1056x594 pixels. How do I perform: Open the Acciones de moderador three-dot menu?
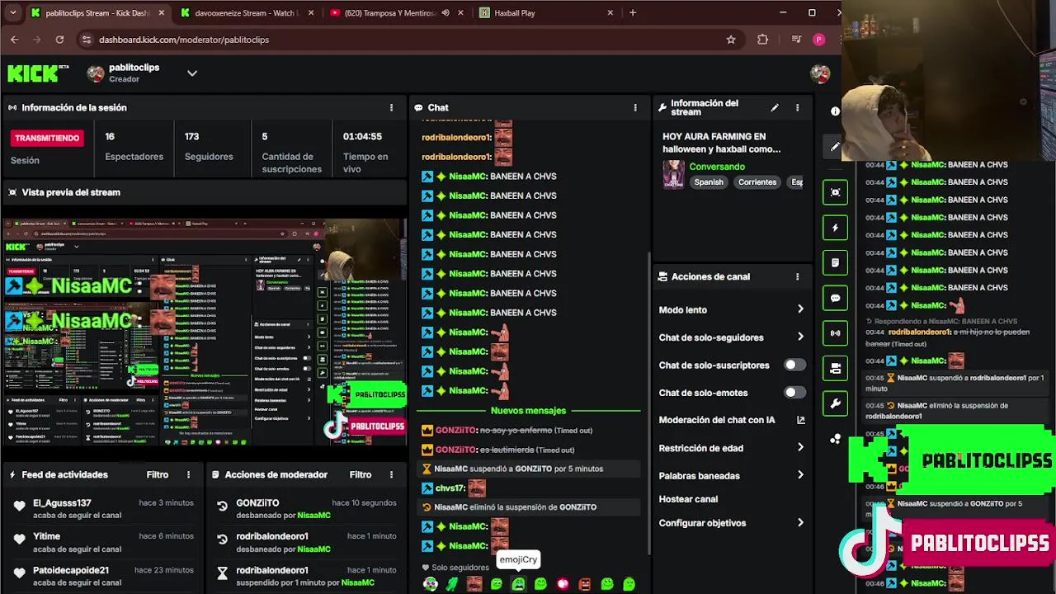(391, 475)
